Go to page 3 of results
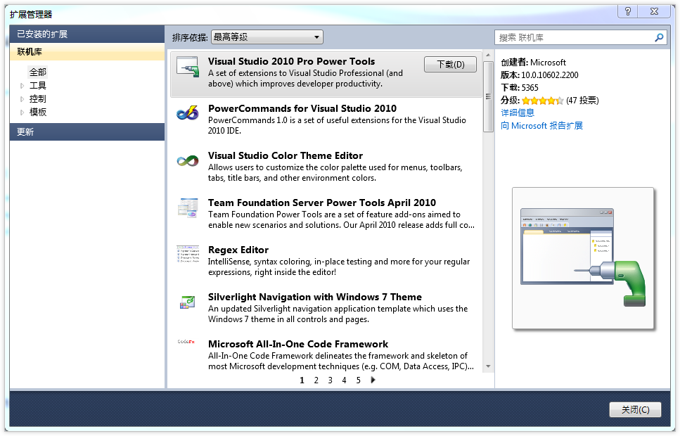The width and height of the screenshot is (680, 436). (330, 380)
